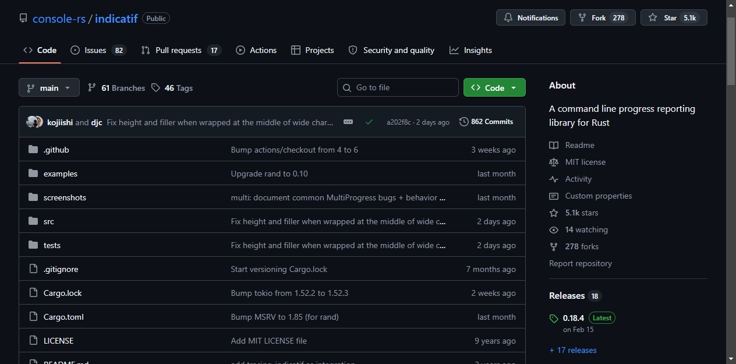This screenshot has width=736, height=364.
Task: Click the green commit status checkmark
Action: click(x=369, y=122)
